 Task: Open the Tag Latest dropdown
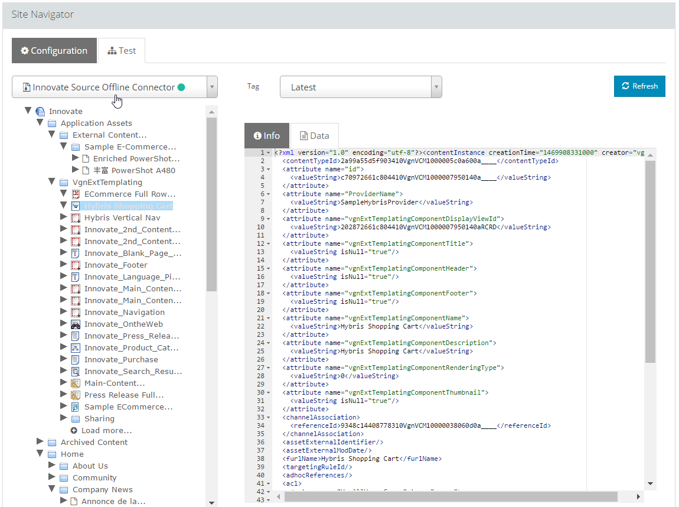point(436,87)
